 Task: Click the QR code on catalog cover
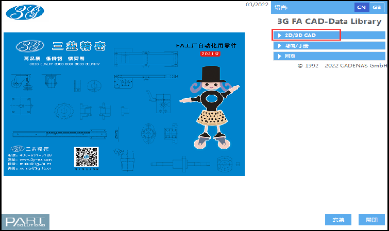[87, 157]
